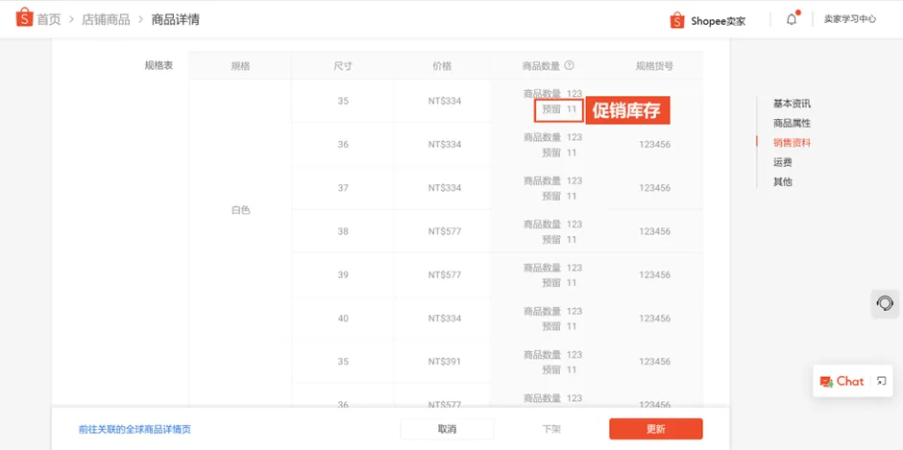The width and height of the screenshot is (903, 450).
Task: Click size 40 cell
Action: point(343,319)
